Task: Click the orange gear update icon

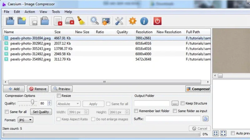Action: pyautogui.click(x=132, y=21)
